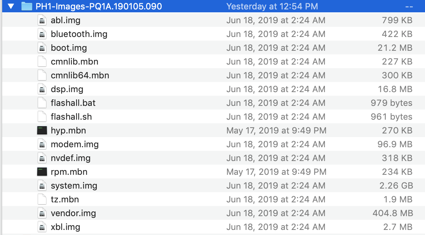The width and height of the screenshot is (425, 235).
Task: Click the PH1-Images folder icon
Action: point(26,6)
